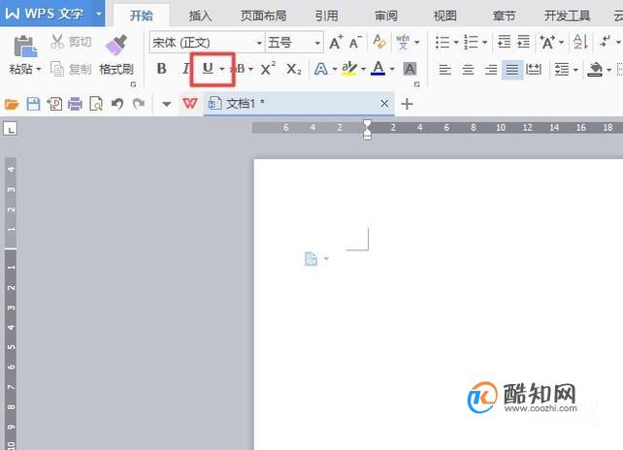This screenshot has height=450, width=623.
Task: Click the export to PDF icon
Action: 54,104
